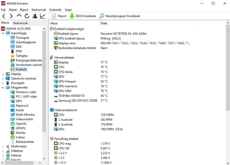Go up one level with the up arrow icon

19,16
